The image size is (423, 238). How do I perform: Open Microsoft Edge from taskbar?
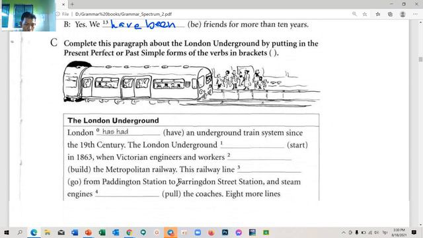[x=34, y=232]
